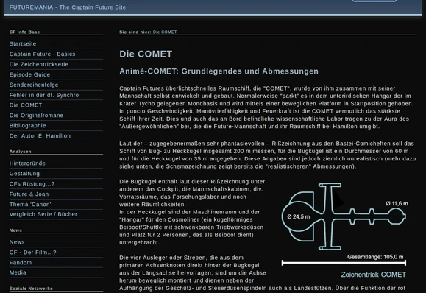
Task: Select Die COMET in sidebar menu
Action: pyautogui.click(x=26, y=105)
